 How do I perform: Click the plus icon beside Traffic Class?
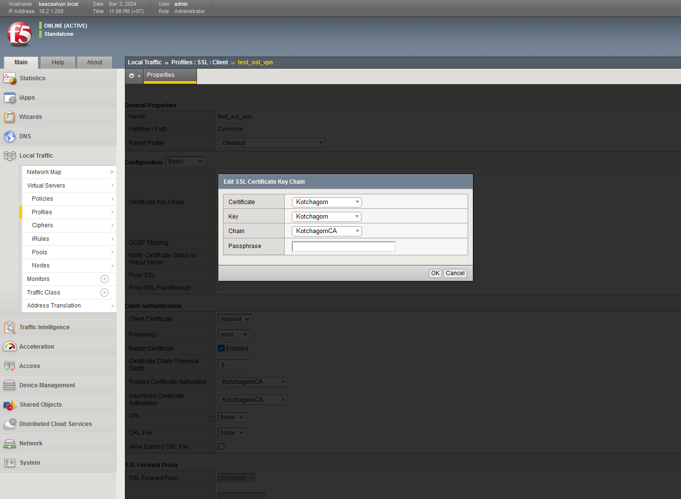pos(105,293)
